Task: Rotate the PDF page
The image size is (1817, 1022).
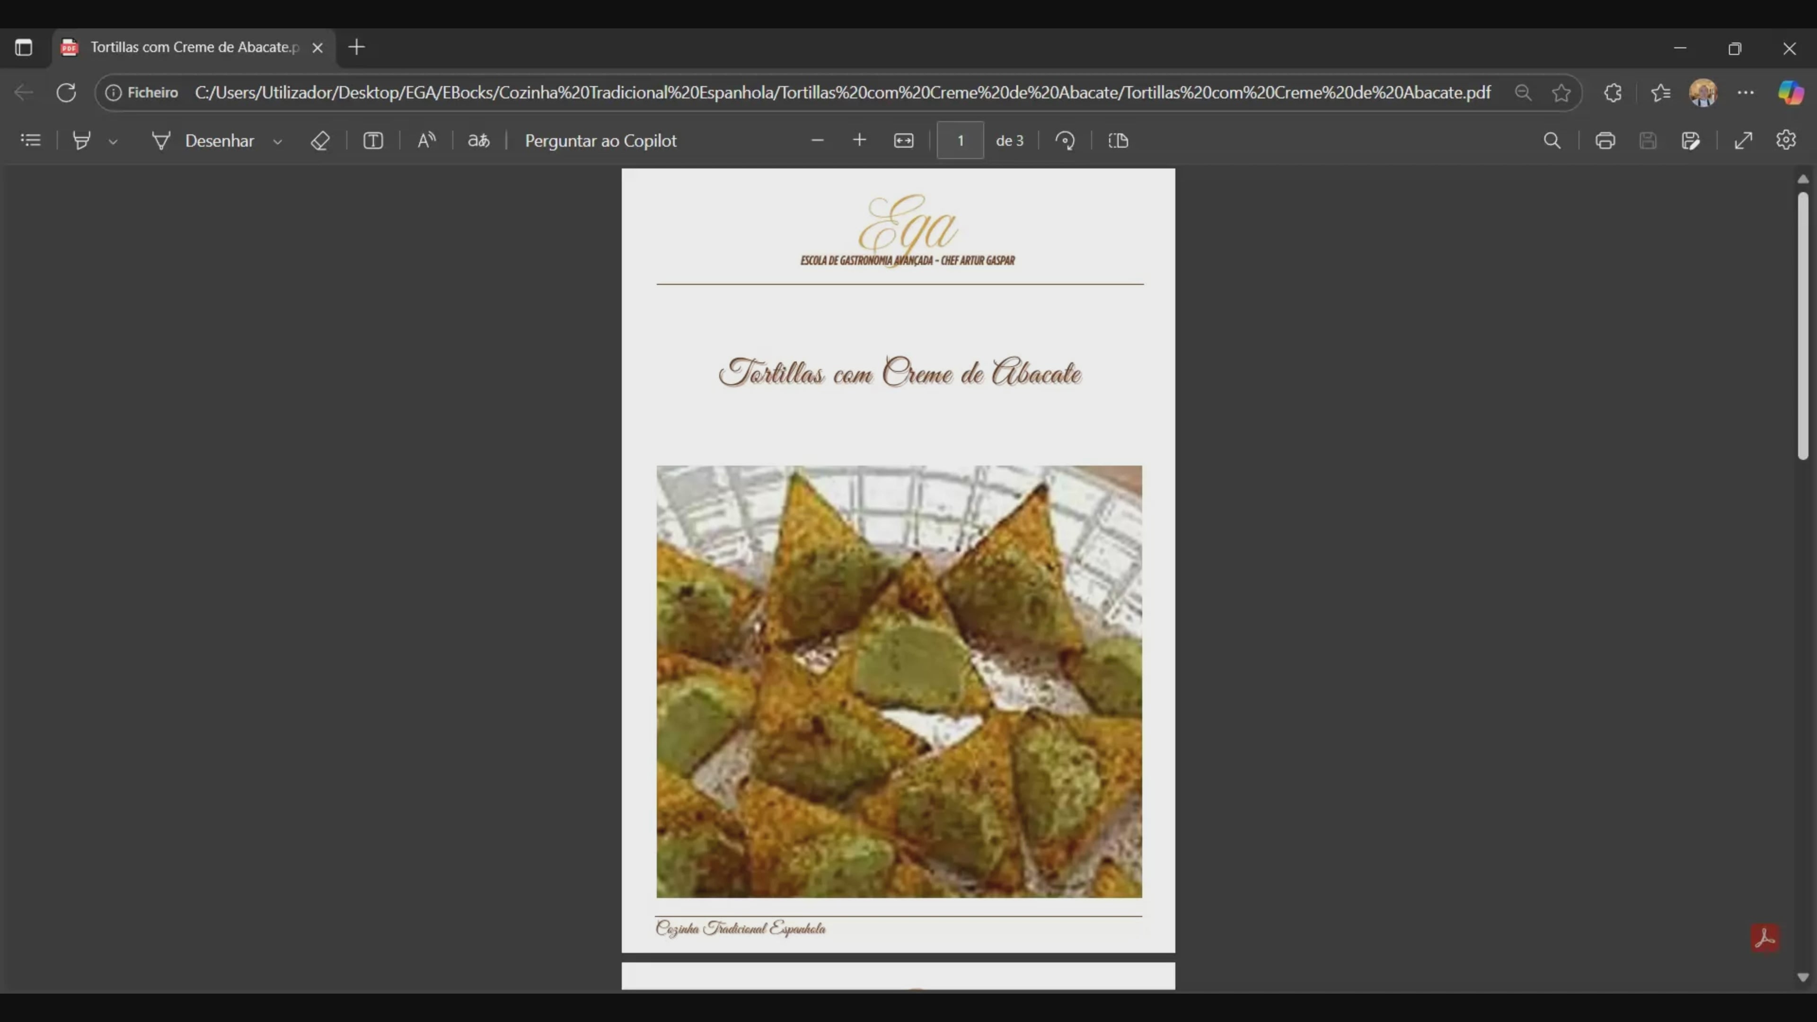Action: (1065, 141)
